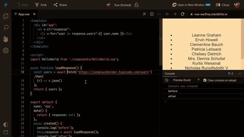The image size is (244, 137).
Task: Open preview in New Window
Action: coord(191,5)
